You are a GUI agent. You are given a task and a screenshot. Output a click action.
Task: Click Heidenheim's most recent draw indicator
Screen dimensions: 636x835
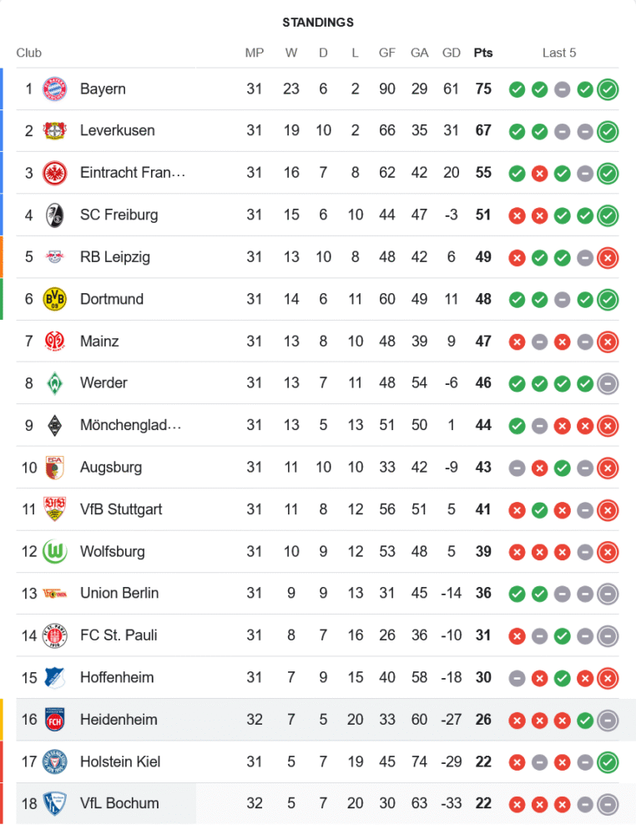coord(608,719)
